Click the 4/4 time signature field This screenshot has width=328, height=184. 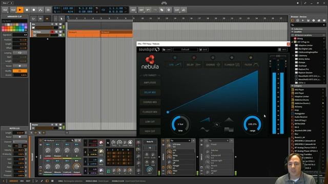click(x=70, y=12)
